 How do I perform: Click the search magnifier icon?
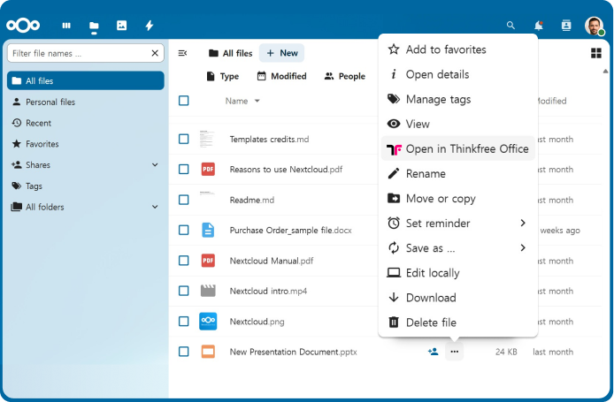click(x=510, y=26)
